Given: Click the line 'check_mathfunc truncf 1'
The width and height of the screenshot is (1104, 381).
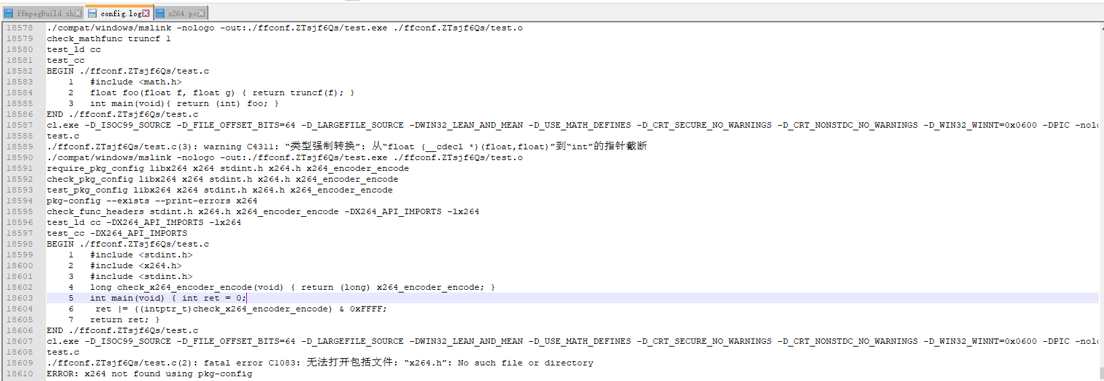Looking at the screenshot, I should pos(109,39).
